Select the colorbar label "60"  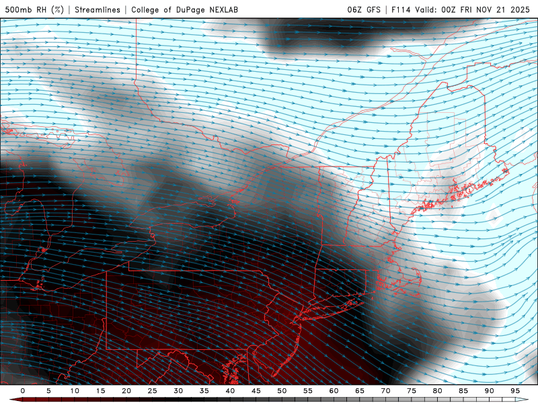pyautogui.click(x=334, y=391)
